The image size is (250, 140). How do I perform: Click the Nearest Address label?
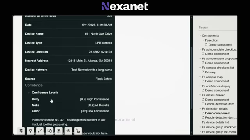(37, 61)
